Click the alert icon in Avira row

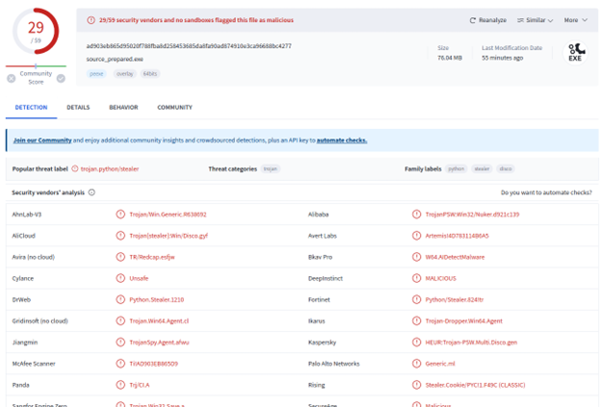pyautogui.click(x=120, y=257)
